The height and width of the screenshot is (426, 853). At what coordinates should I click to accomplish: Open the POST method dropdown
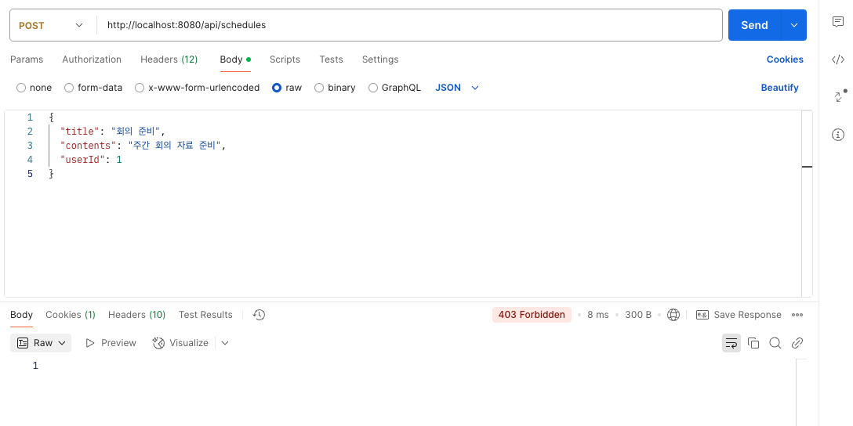pyautogui.click(x=51, y=25)
